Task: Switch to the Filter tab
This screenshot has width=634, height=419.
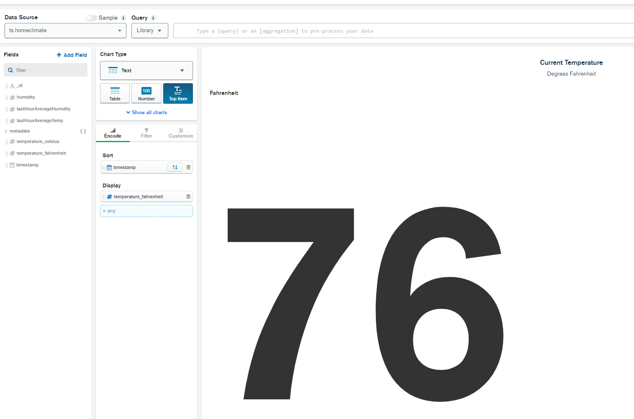Action: point(146,133)
